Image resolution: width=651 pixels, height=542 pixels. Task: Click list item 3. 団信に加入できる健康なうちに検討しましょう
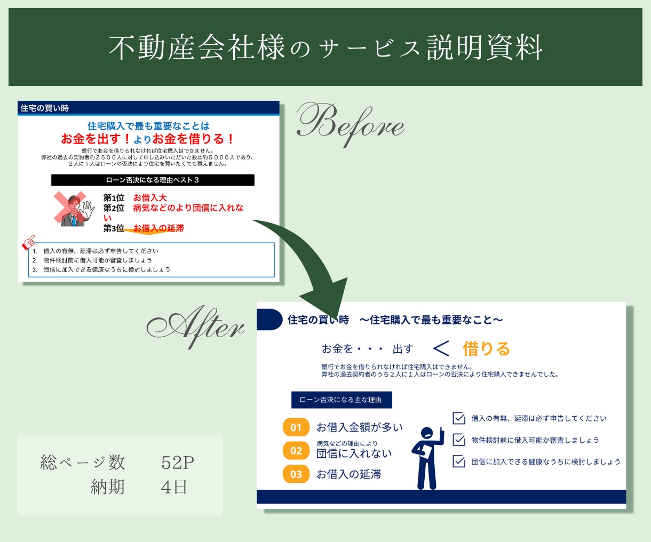coord(101,269)
